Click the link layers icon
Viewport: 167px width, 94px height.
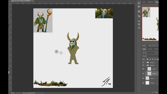tap(153, 92)
